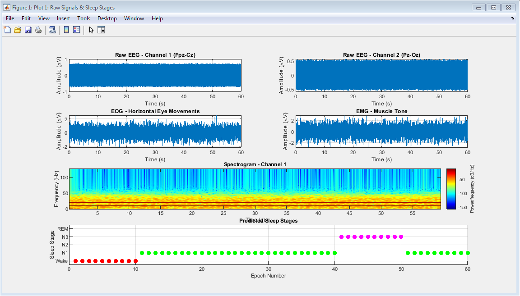Open the View menu
This screenshot has height=296, width=520.
click(44, 18)
